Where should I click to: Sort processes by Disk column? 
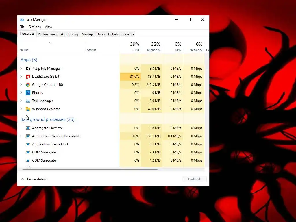[x=173, y=47]
